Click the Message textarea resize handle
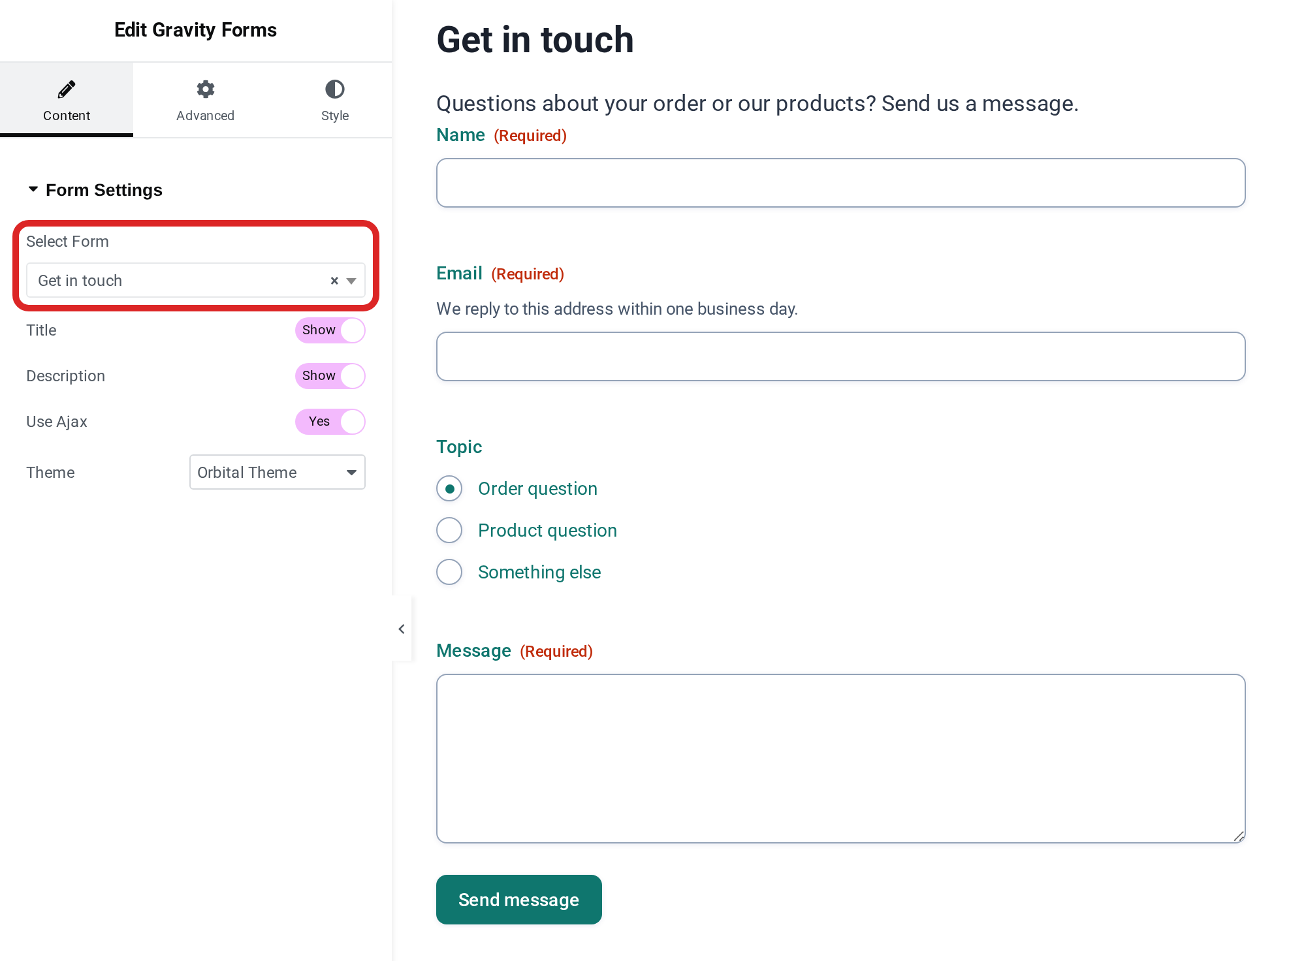Screen dimensions: 1306x961 (x=1239, y=836)
